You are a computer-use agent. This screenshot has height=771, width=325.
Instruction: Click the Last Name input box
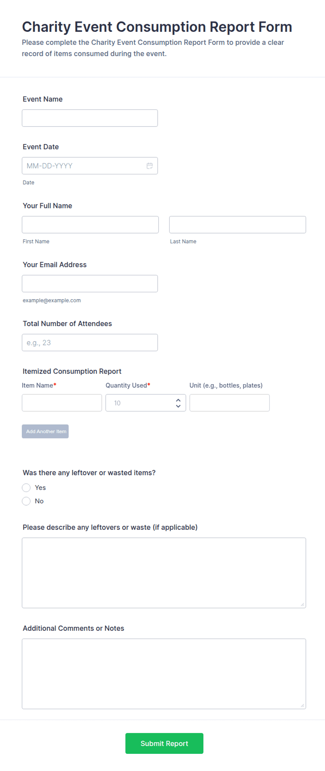coord(238,225)
